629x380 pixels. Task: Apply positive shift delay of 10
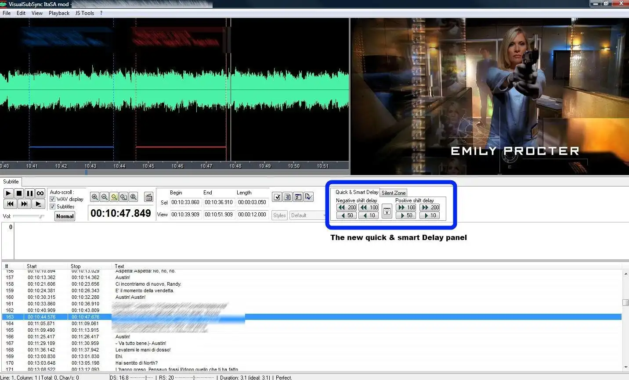(x=430, y=215)
